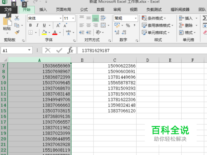The image size is (207, 155).
Task: Open 文件 menu
Action: [x=8, y=9]
